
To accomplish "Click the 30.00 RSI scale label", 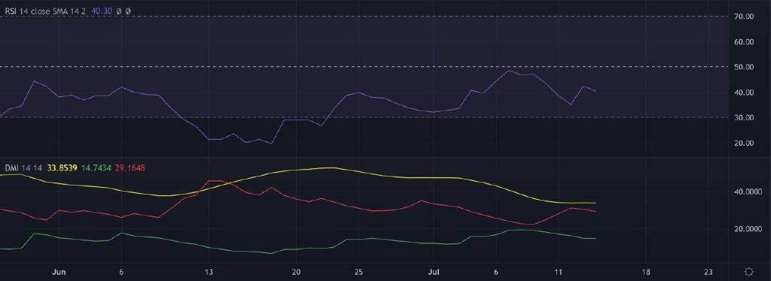I will pos(743,117).
